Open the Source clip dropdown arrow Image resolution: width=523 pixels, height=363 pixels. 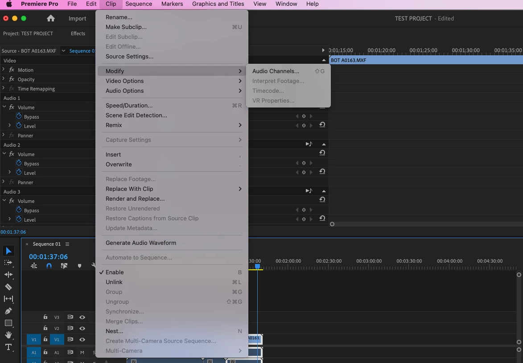(x=63, y=51)
